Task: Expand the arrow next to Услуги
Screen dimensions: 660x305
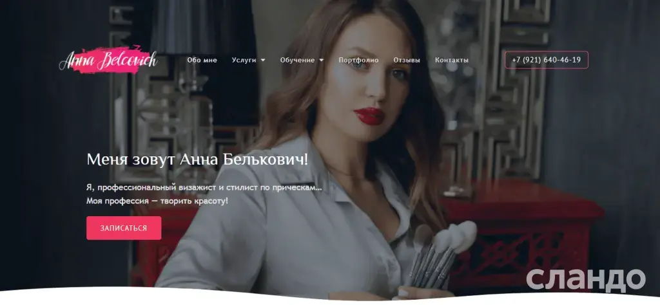Action: point(263,60)
